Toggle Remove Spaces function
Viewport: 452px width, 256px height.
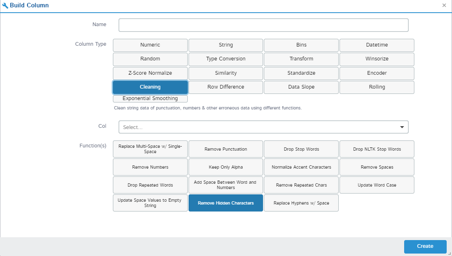377,167
